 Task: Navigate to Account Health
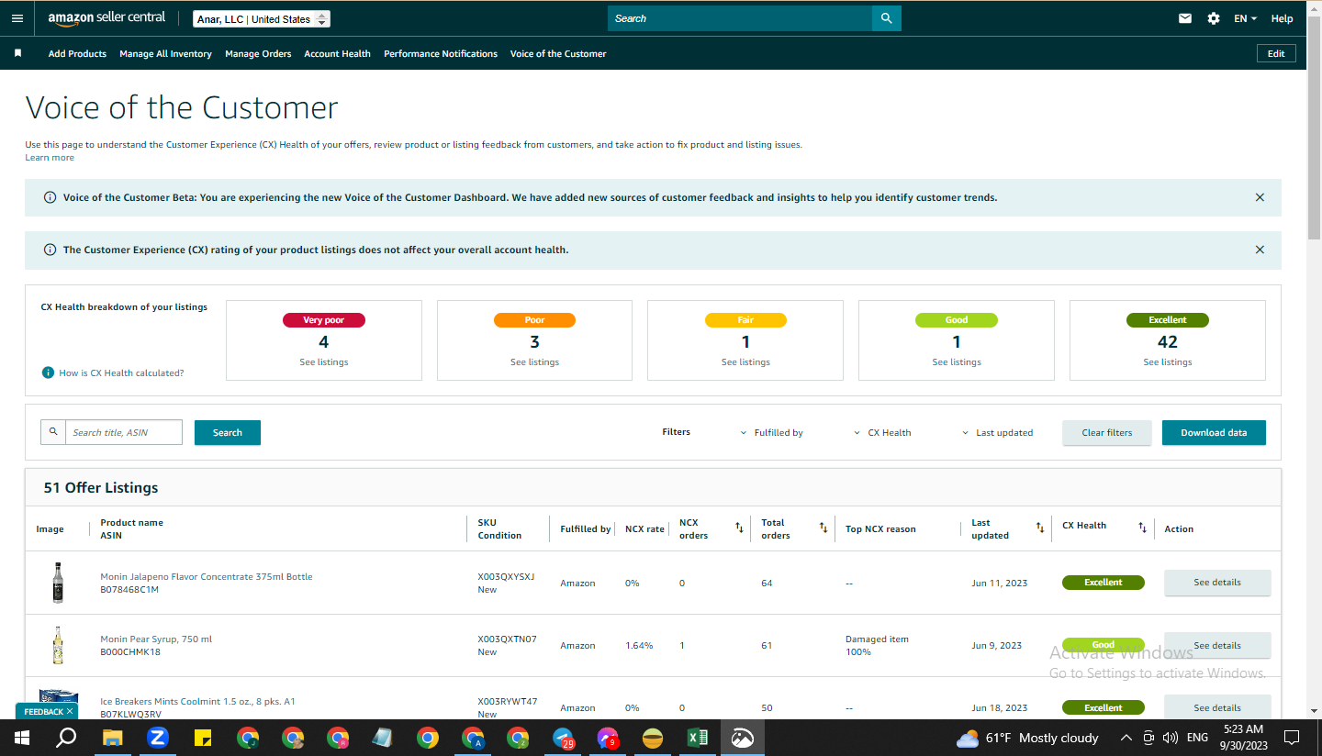click(x=337, y=53)
